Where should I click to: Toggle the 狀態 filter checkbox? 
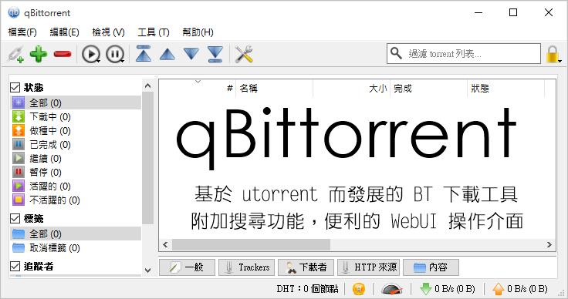[15, 88]
